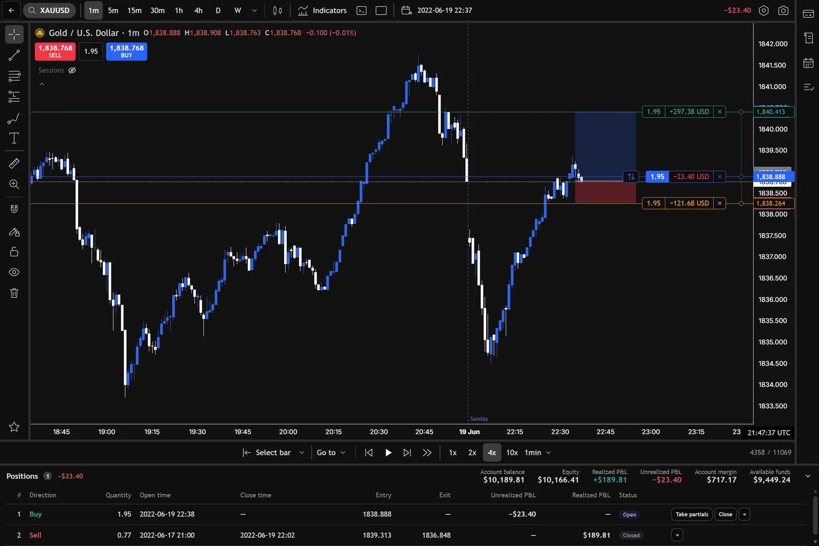Select the brush drawing tool
Screen dimensions: 819x546
pos(14,118)
